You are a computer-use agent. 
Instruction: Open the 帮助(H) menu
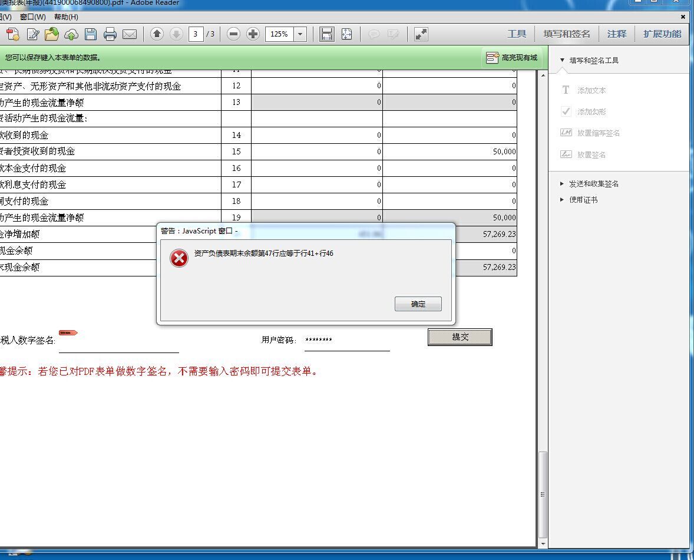(66, 17)
